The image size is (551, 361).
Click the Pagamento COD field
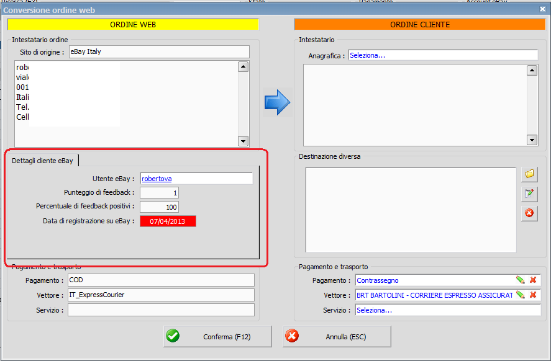pyautogui.click(x=161, y=280)
